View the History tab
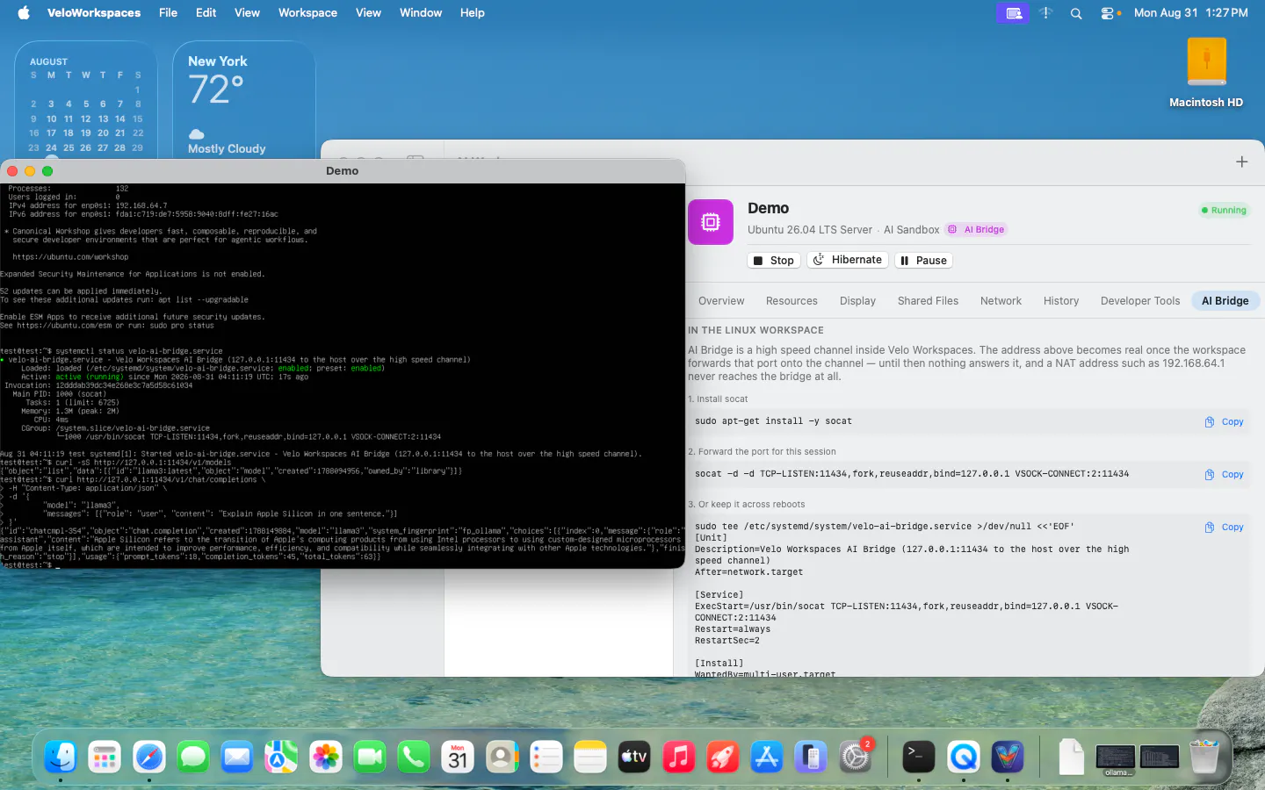 1061,301
